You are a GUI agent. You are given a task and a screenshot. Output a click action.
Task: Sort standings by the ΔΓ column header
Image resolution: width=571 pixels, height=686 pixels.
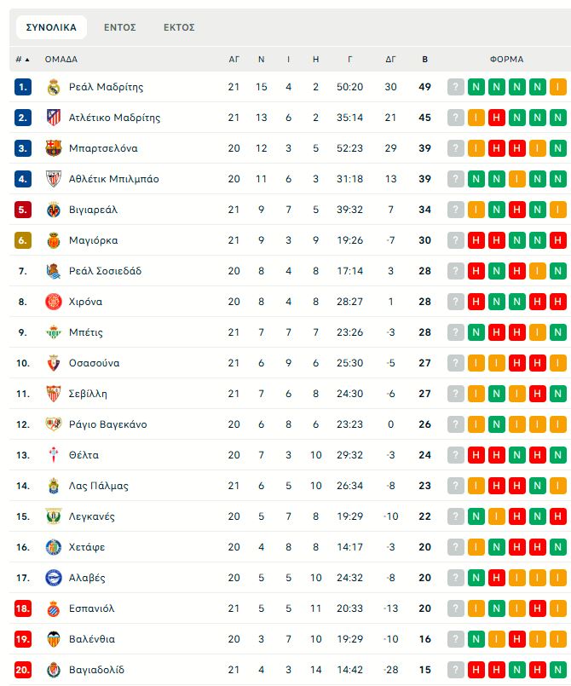[391, 60]
